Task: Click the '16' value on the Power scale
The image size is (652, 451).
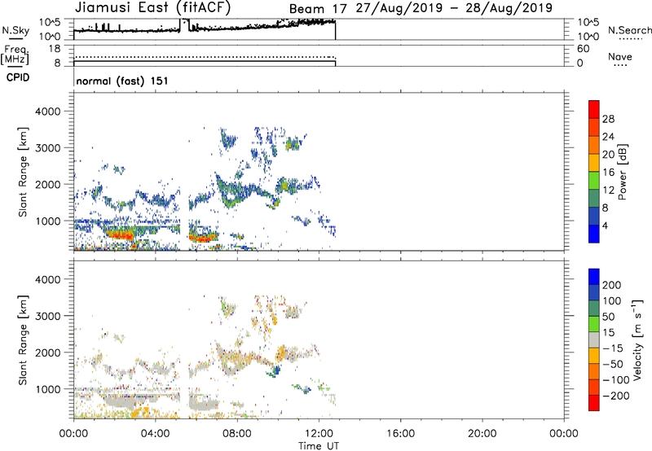Action: pos(608,173)
